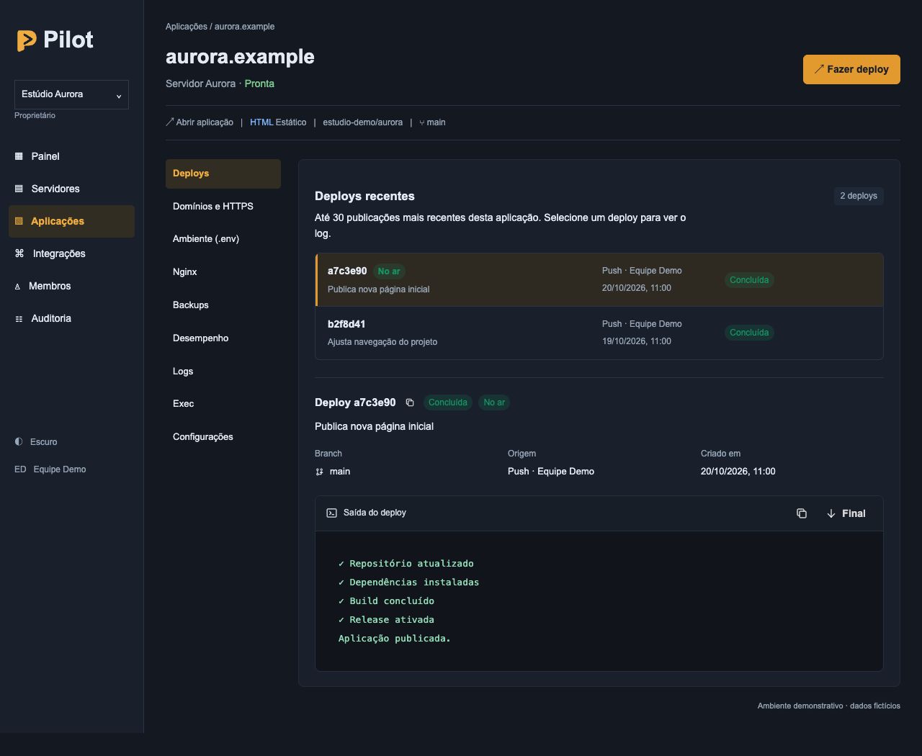Click the Auditoria list icon
This screenshot has width=922, height=756.
pyautogui.click(x=19, y=319)
